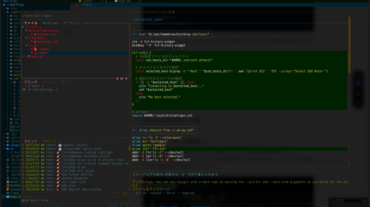Expand the .bin folder chevron in Neo-tree
This screenshot has width=370, height=207.
[4, 8]
